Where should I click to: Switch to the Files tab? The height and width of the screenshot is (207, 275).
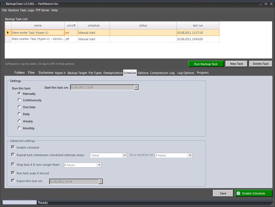point(31,73)
